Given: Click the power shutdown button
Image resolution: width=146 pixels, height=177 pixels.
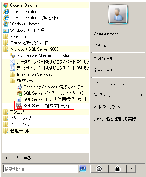Looking at the screenshot, I should click(x=99, y=169).
